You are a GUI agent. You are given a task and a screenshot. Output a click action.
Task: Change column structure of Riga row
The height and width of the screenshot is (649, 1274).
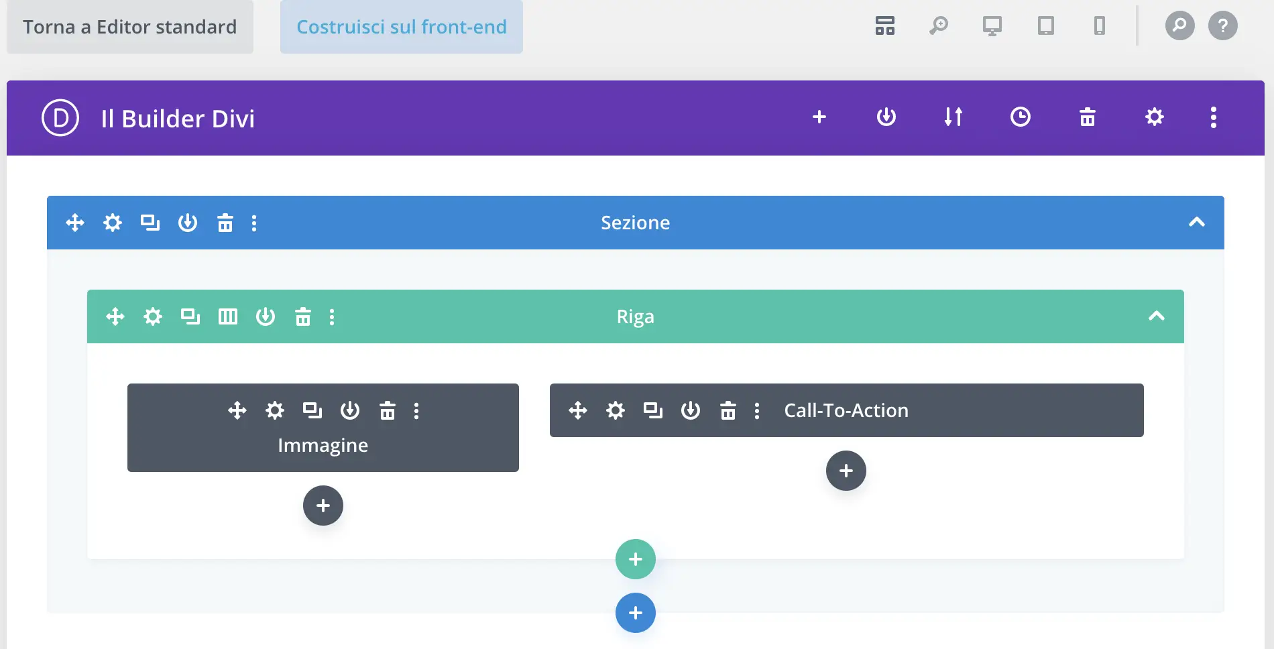tap(228, 316)
